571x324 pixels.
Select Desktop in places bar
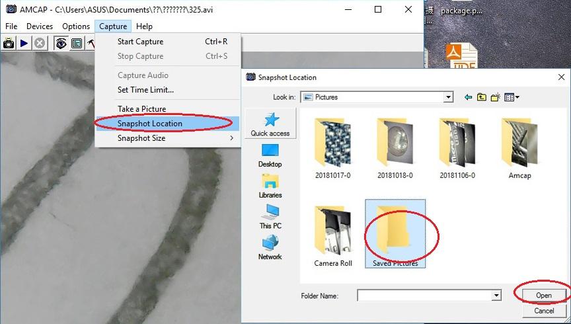(270, 155)
